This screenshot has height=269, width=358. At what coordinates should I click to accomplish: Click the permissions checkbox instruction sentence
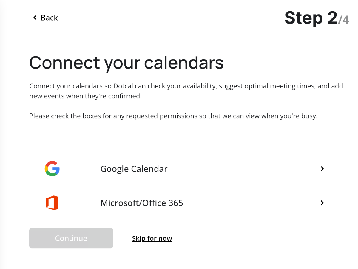click(173, 116)
